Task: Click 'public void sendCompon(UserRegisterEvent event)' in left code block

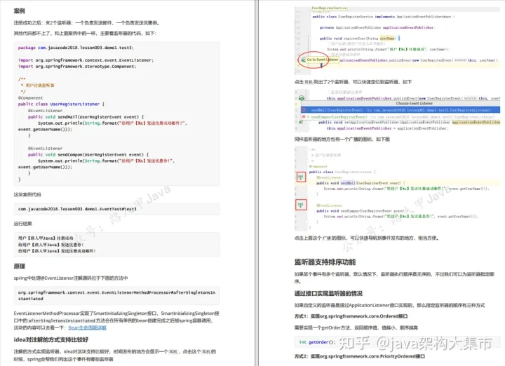Action: pyautogui.click(x=88, y=155)
